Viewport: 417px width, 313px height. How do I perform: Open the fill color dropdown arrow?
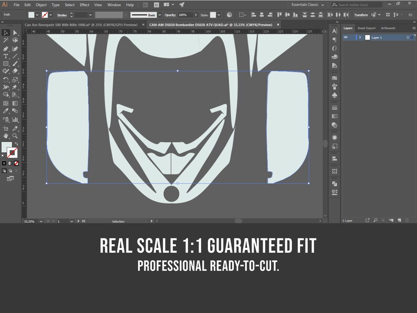[x=37, y=15]
